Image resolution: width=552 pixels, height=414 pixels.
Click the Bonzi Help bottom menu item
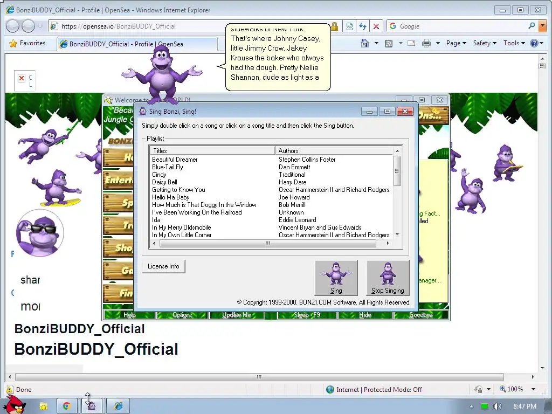(129, 315)
